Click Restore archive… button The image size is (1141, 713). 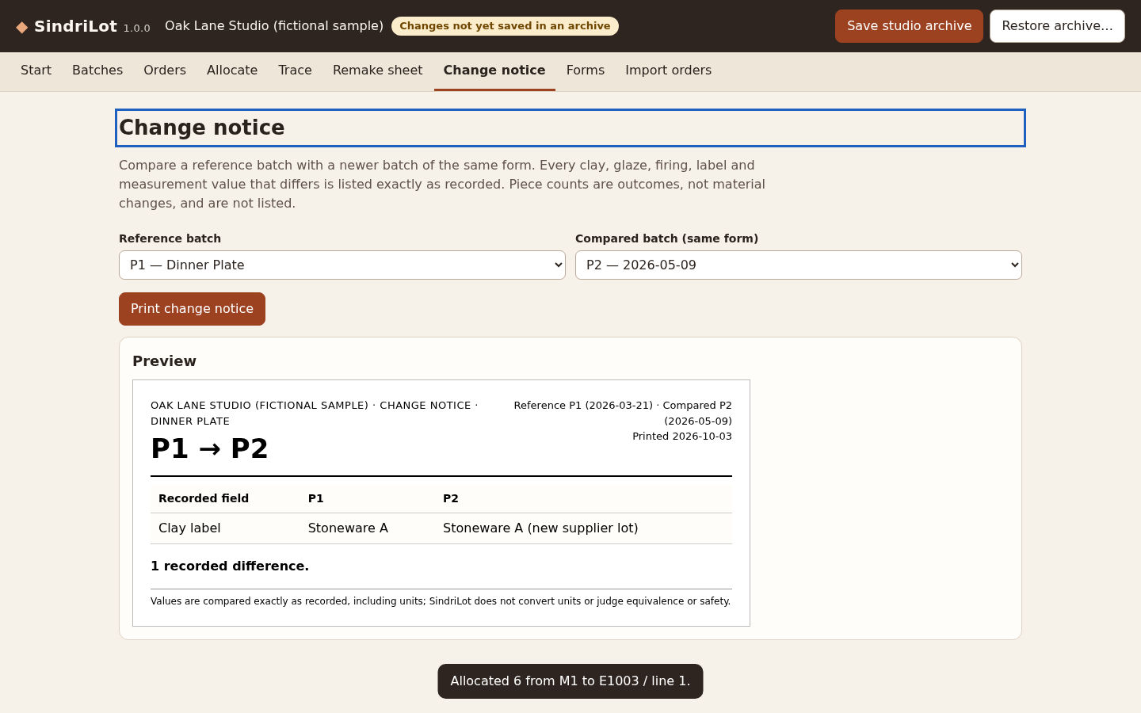1057,26
